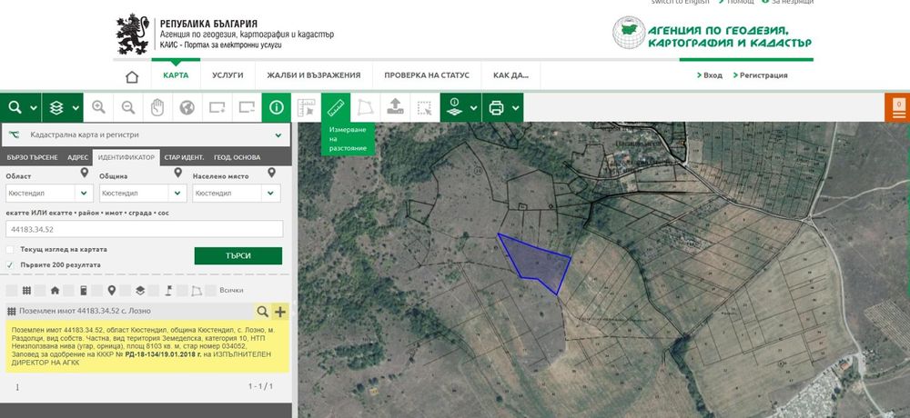Click the Вход login link
Image resolution: width=910 pixels, height=418 pixels.
click(x=713, y=75)
